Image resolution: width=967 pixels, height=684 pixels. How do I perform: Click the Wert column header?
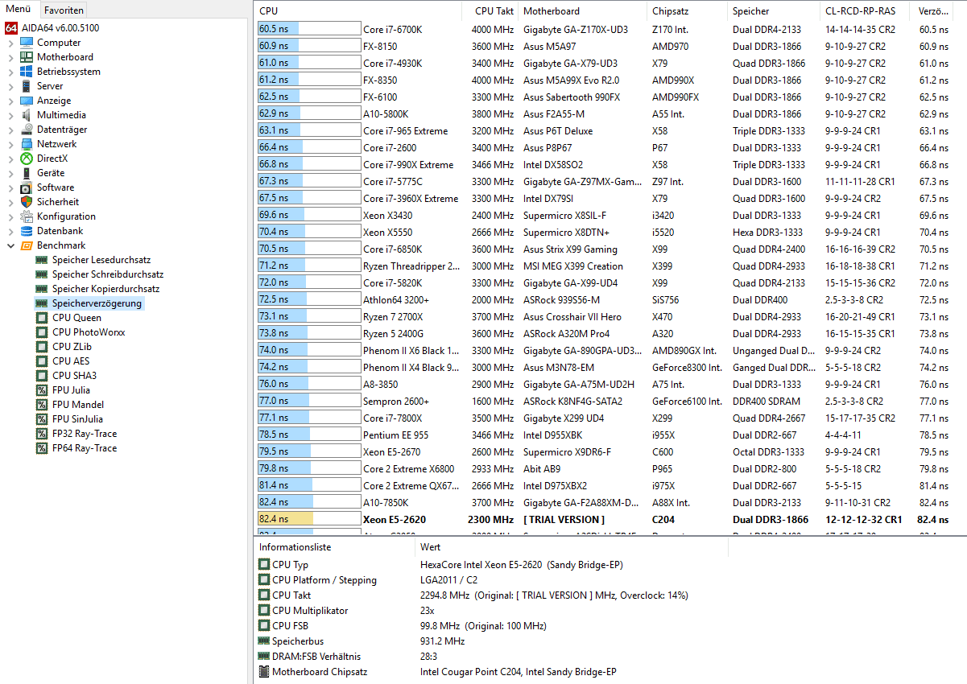click(x=571, y=547)
